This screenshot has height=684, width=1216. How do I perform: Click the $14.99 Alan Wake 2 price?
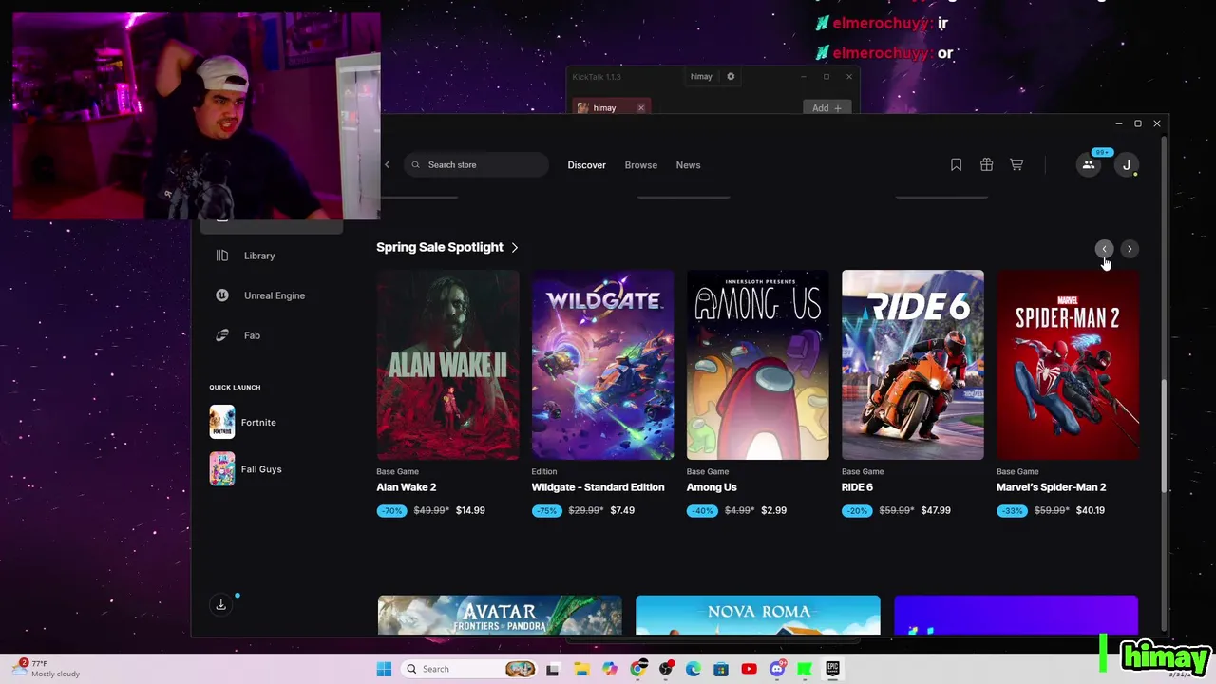pyautogui.click(x=470, y=510)
